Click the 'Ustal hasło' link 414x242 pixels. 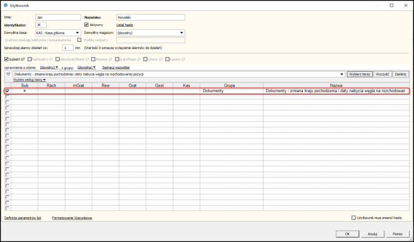point(124,25)
